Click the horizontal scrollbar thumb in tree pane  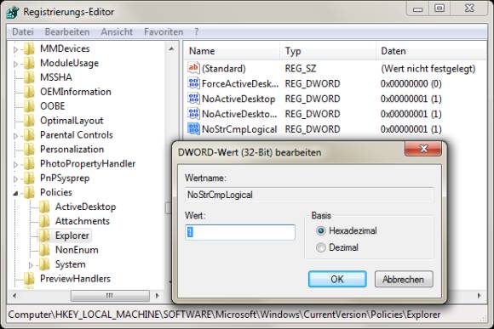coord(110,296)
